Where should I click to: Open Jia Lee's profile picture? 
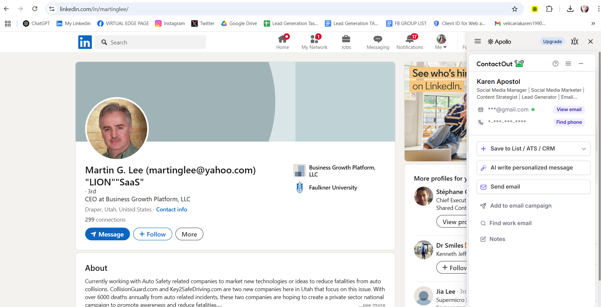(423, 296)
